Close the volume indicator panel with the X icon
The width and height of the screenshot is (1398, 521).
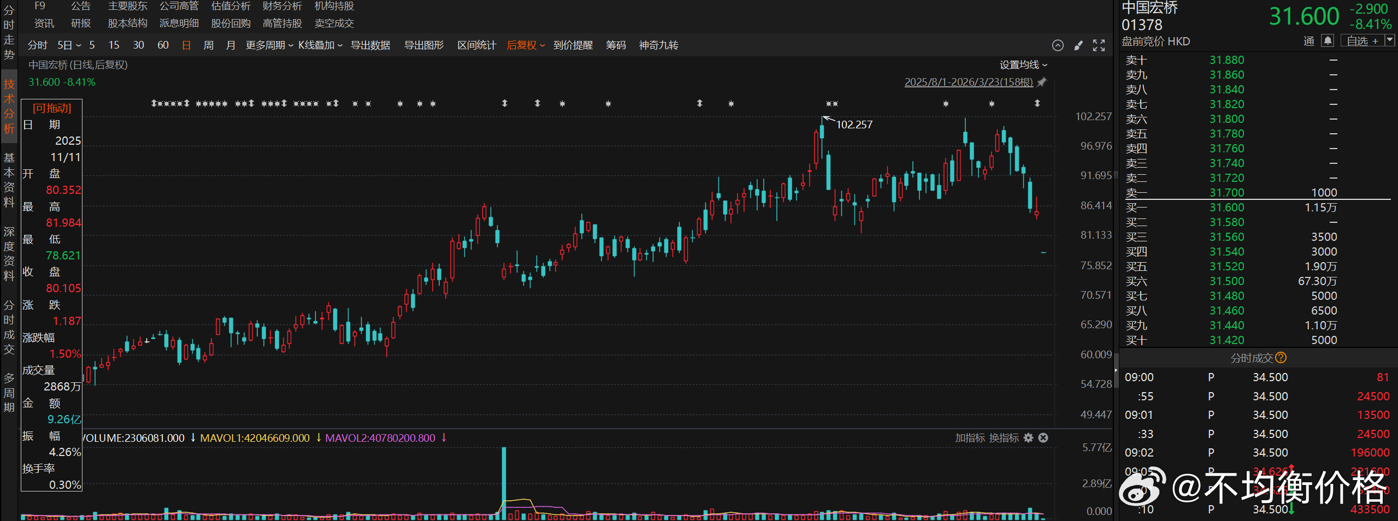[x=1043, y=437]
